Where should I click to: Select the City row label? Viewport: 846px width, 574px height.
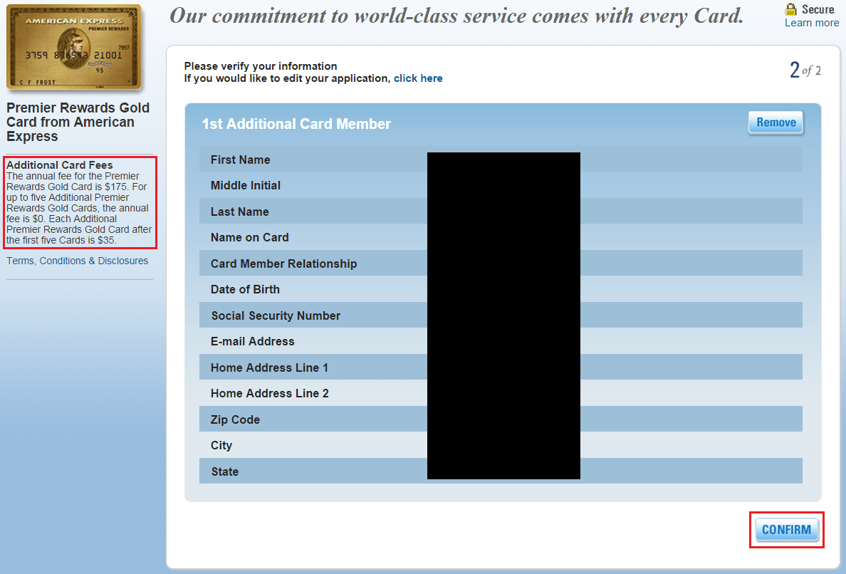click(x=221, y=446)
